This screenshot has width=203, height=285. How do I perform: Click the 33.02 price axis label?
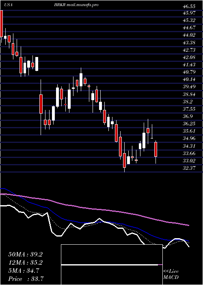tap(189, 161)
